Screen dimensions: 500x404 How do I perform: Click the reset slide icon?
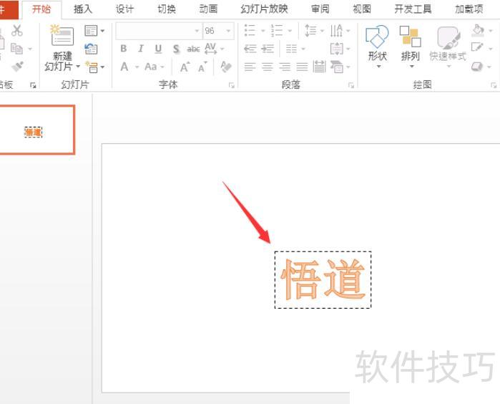click(x=91, y=49)
